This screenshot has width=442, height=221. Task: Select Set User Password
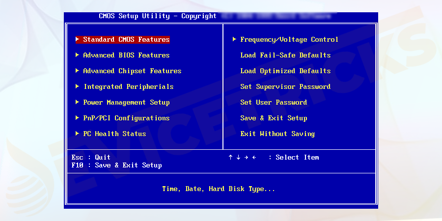pyautogui.click(x=274, y=102)
